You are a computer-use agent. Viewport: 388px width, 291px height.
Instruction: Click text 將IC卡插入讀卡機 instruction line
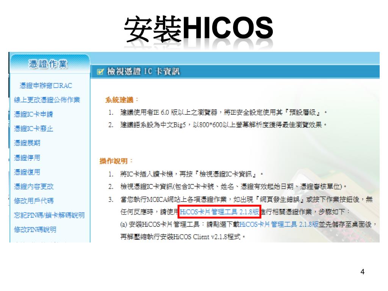(x=191, y=174)
